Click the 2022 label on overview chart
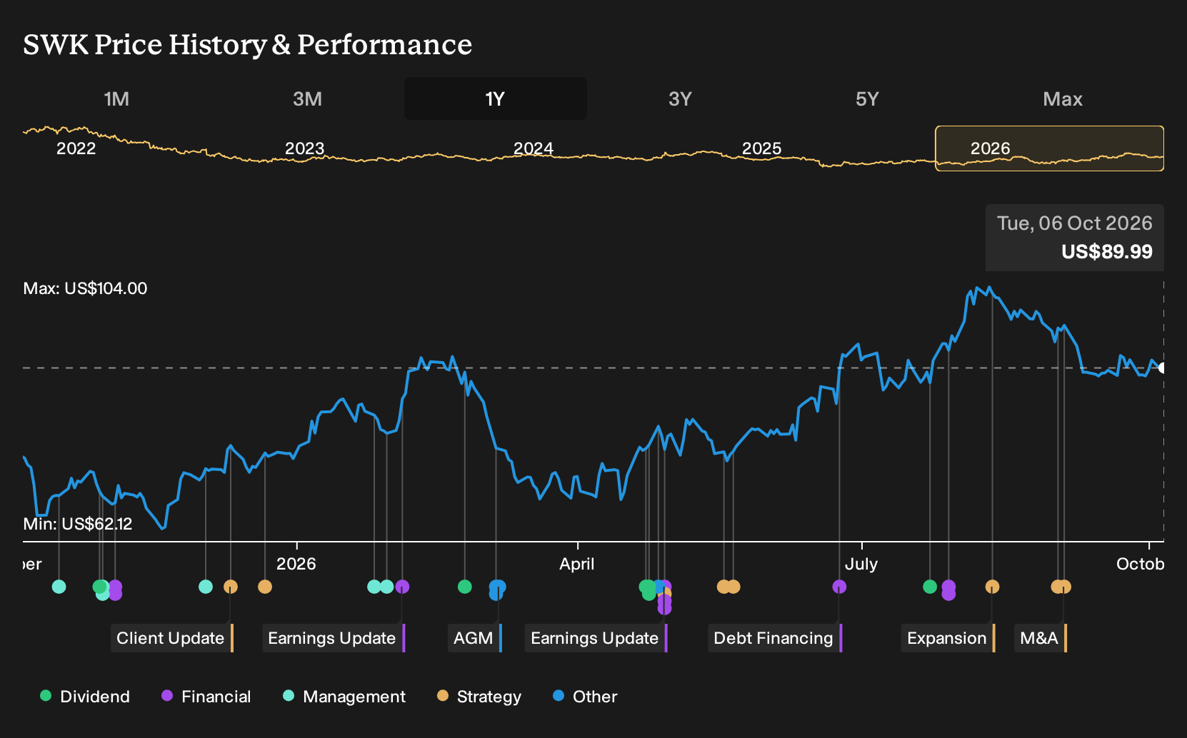The image size is (1187, 738). point(76,148)
